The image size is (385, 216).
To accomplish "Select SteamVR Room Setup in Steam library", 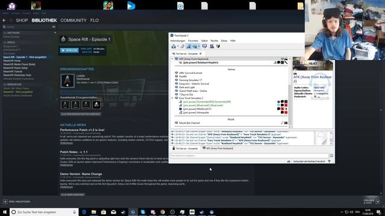I will [x=16, y=68].
